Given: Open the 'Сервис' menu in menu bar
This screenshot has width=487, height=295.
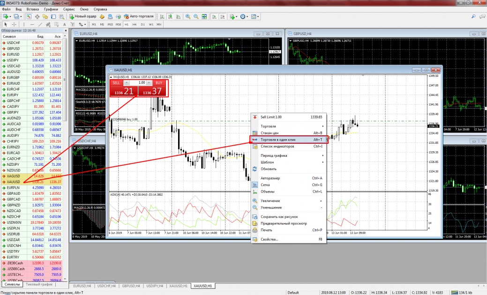Looking at the screenshot, I should click(x=68, y=9).
